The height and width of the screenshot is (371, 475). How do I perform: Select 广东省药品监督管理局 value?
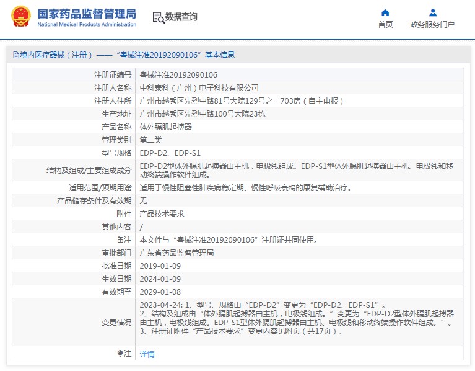click(177, 253)
